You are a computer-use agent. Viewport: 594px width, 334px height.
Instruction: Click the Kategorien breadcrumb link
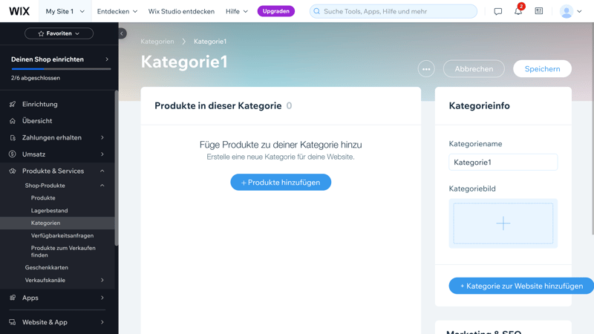(157, 42)
